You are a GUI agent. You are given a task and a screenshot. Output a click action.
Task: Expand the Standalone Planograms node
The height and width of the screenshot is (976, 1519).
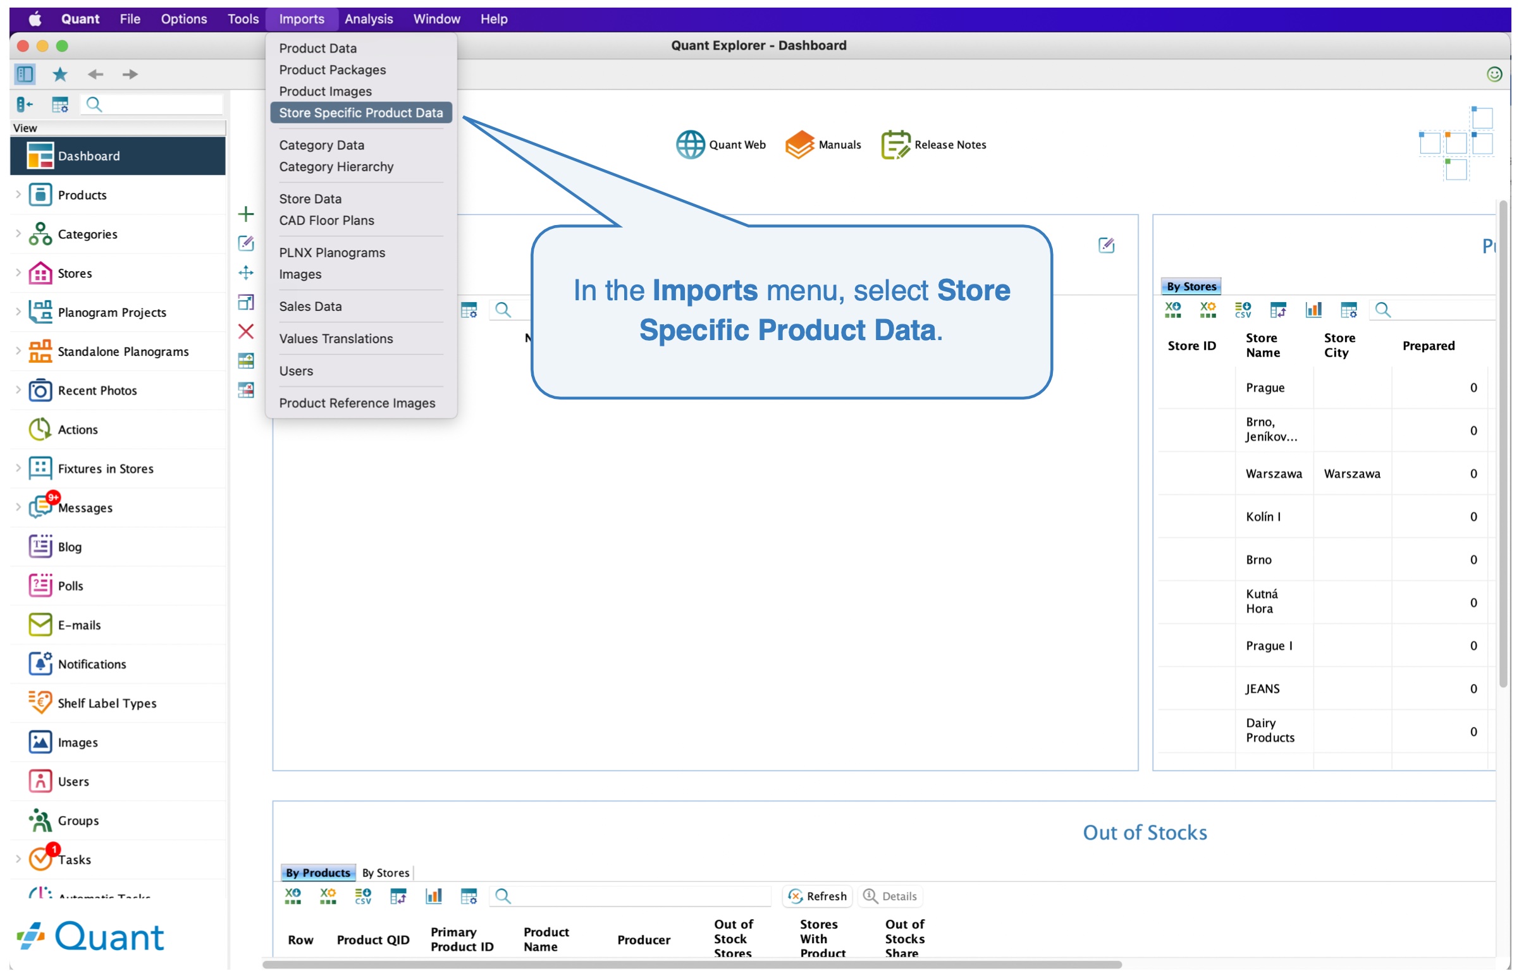click(18, 351)
